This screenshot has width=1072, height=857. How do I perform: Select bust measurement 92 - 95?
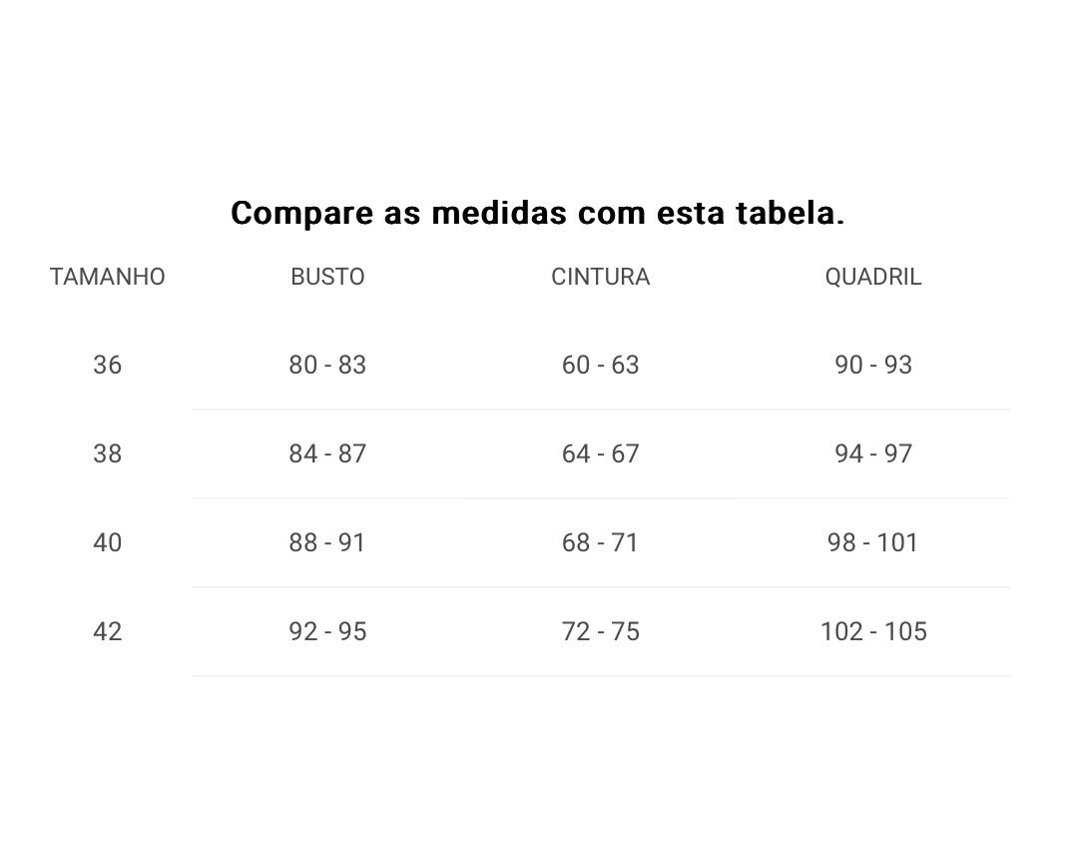pos(327,631)
